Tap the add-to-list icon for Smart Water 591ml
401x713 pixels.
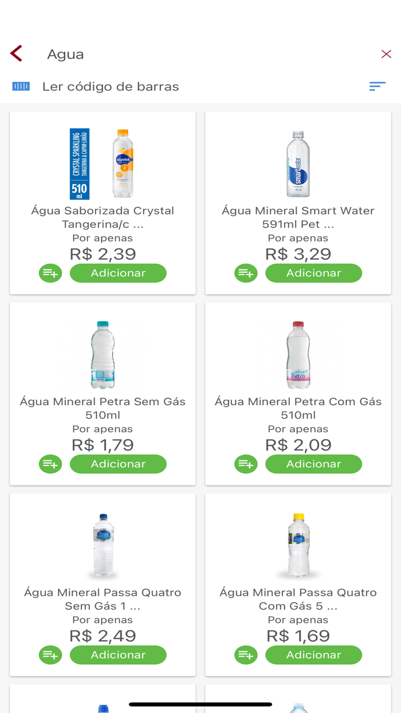point(246,273)
